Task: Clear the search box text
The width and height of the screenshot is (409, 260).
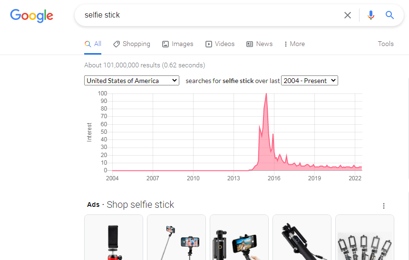Action: pyautogui.click(x=348, y=15)
